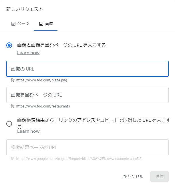Switch to the ページ tab
This screenshot has height=186, width=175.
[20, 24]
